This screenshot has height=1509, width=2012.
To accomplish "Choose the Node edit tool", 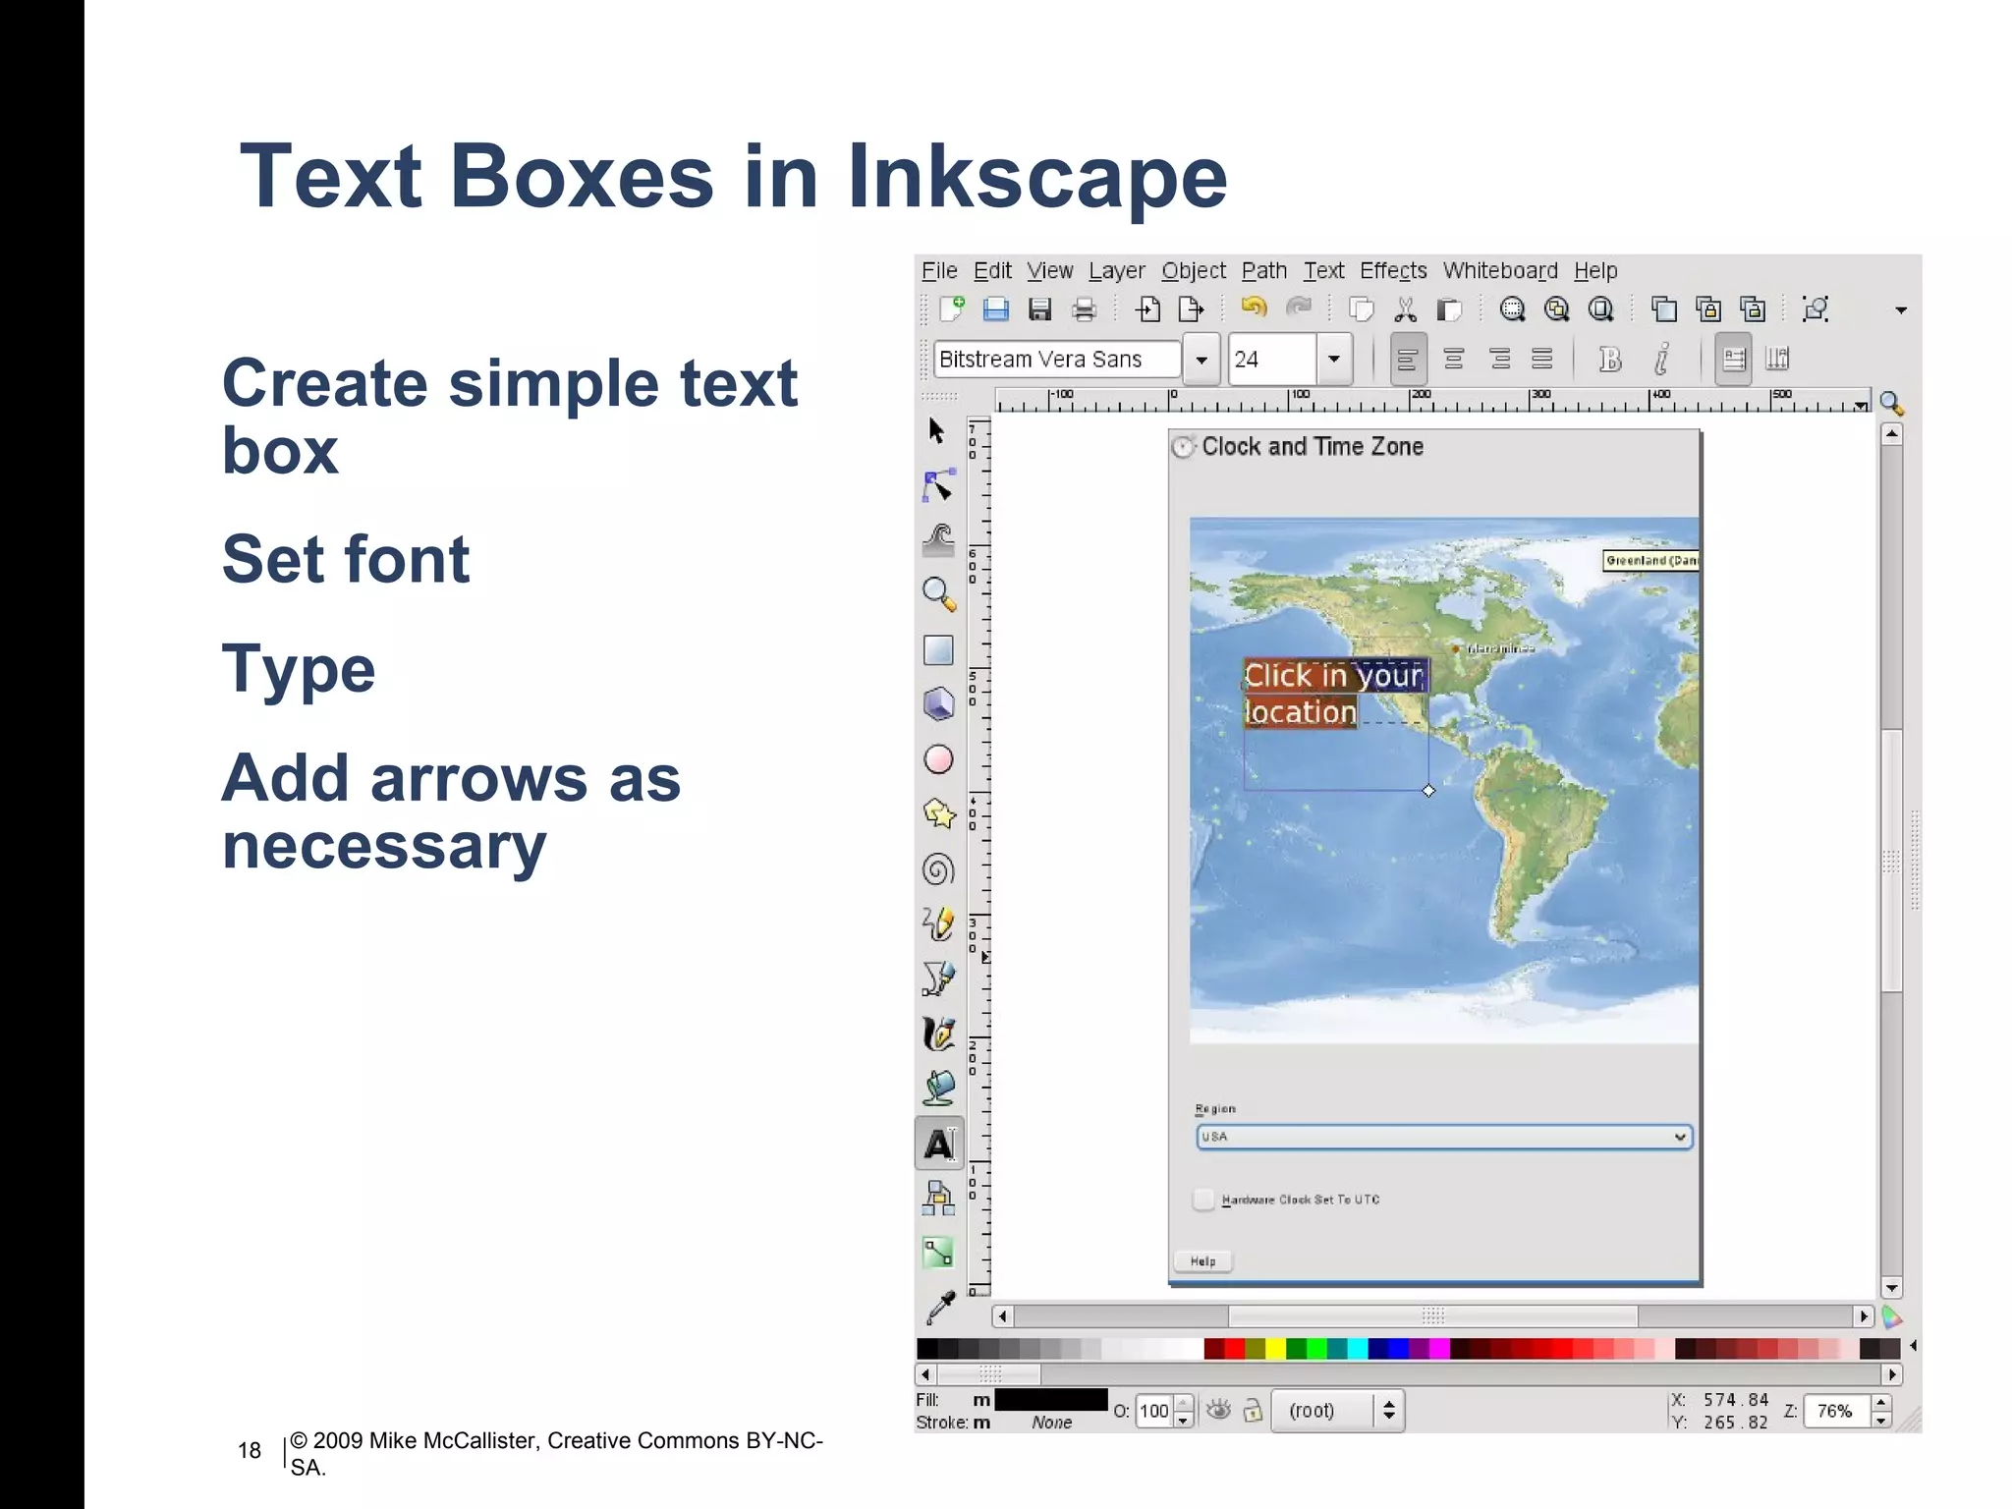I will (938, 486).
